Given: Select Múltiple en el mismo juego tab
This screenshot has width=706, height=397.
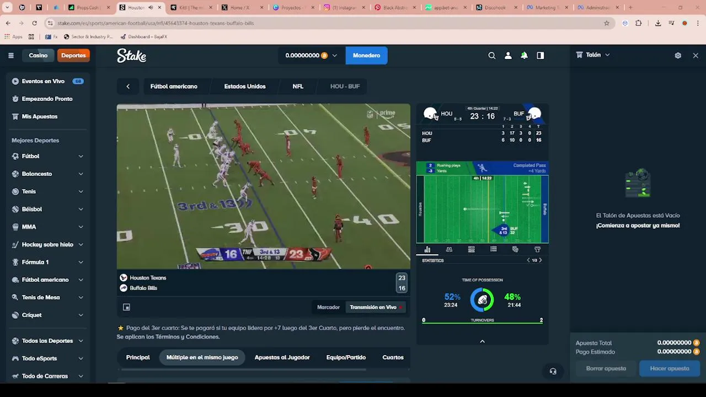Looking at the screenshot, I should click(x=202, y=357).
